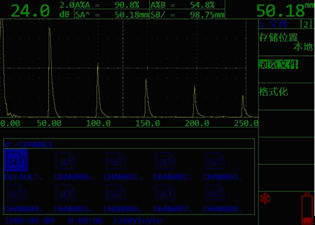Click the red freeze snowflake icon
The width and height of the screenshot is (315, 225).
tap(265, 199)
